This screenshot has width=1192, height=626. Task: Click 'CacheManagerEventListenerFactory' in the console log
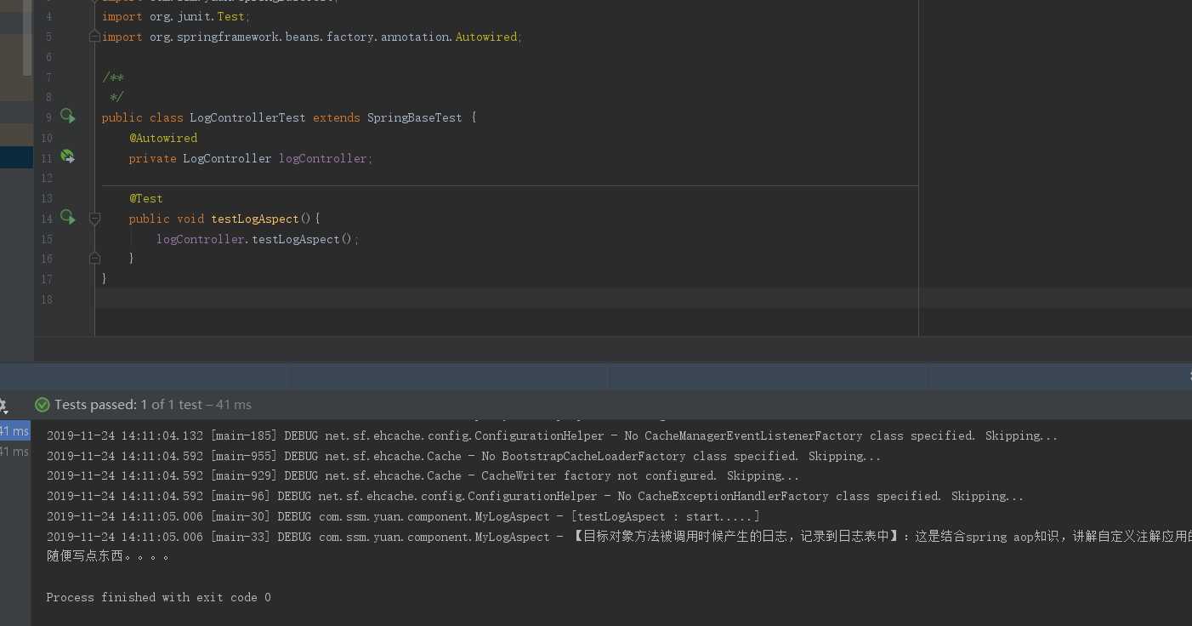click(753, 435)
